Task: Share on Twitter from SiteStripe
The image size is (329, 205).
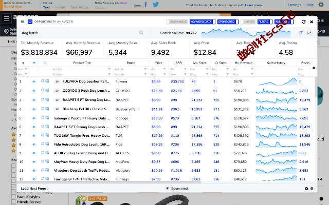Action: 156,5
